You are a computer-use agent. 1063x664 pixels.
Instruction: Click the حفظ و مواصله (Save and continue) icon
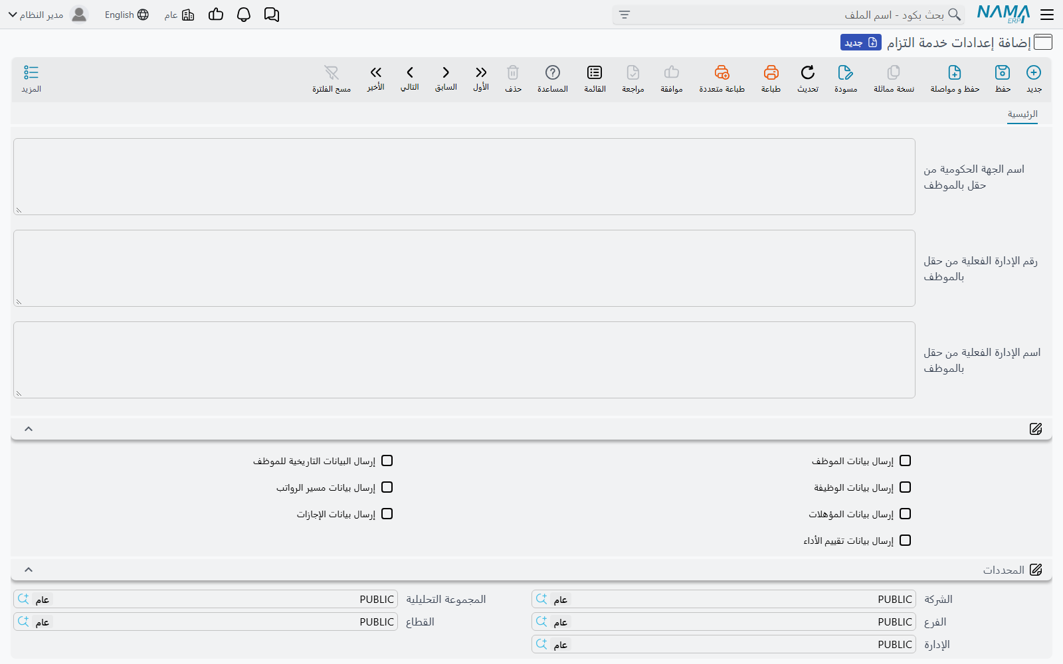point(955,73)
